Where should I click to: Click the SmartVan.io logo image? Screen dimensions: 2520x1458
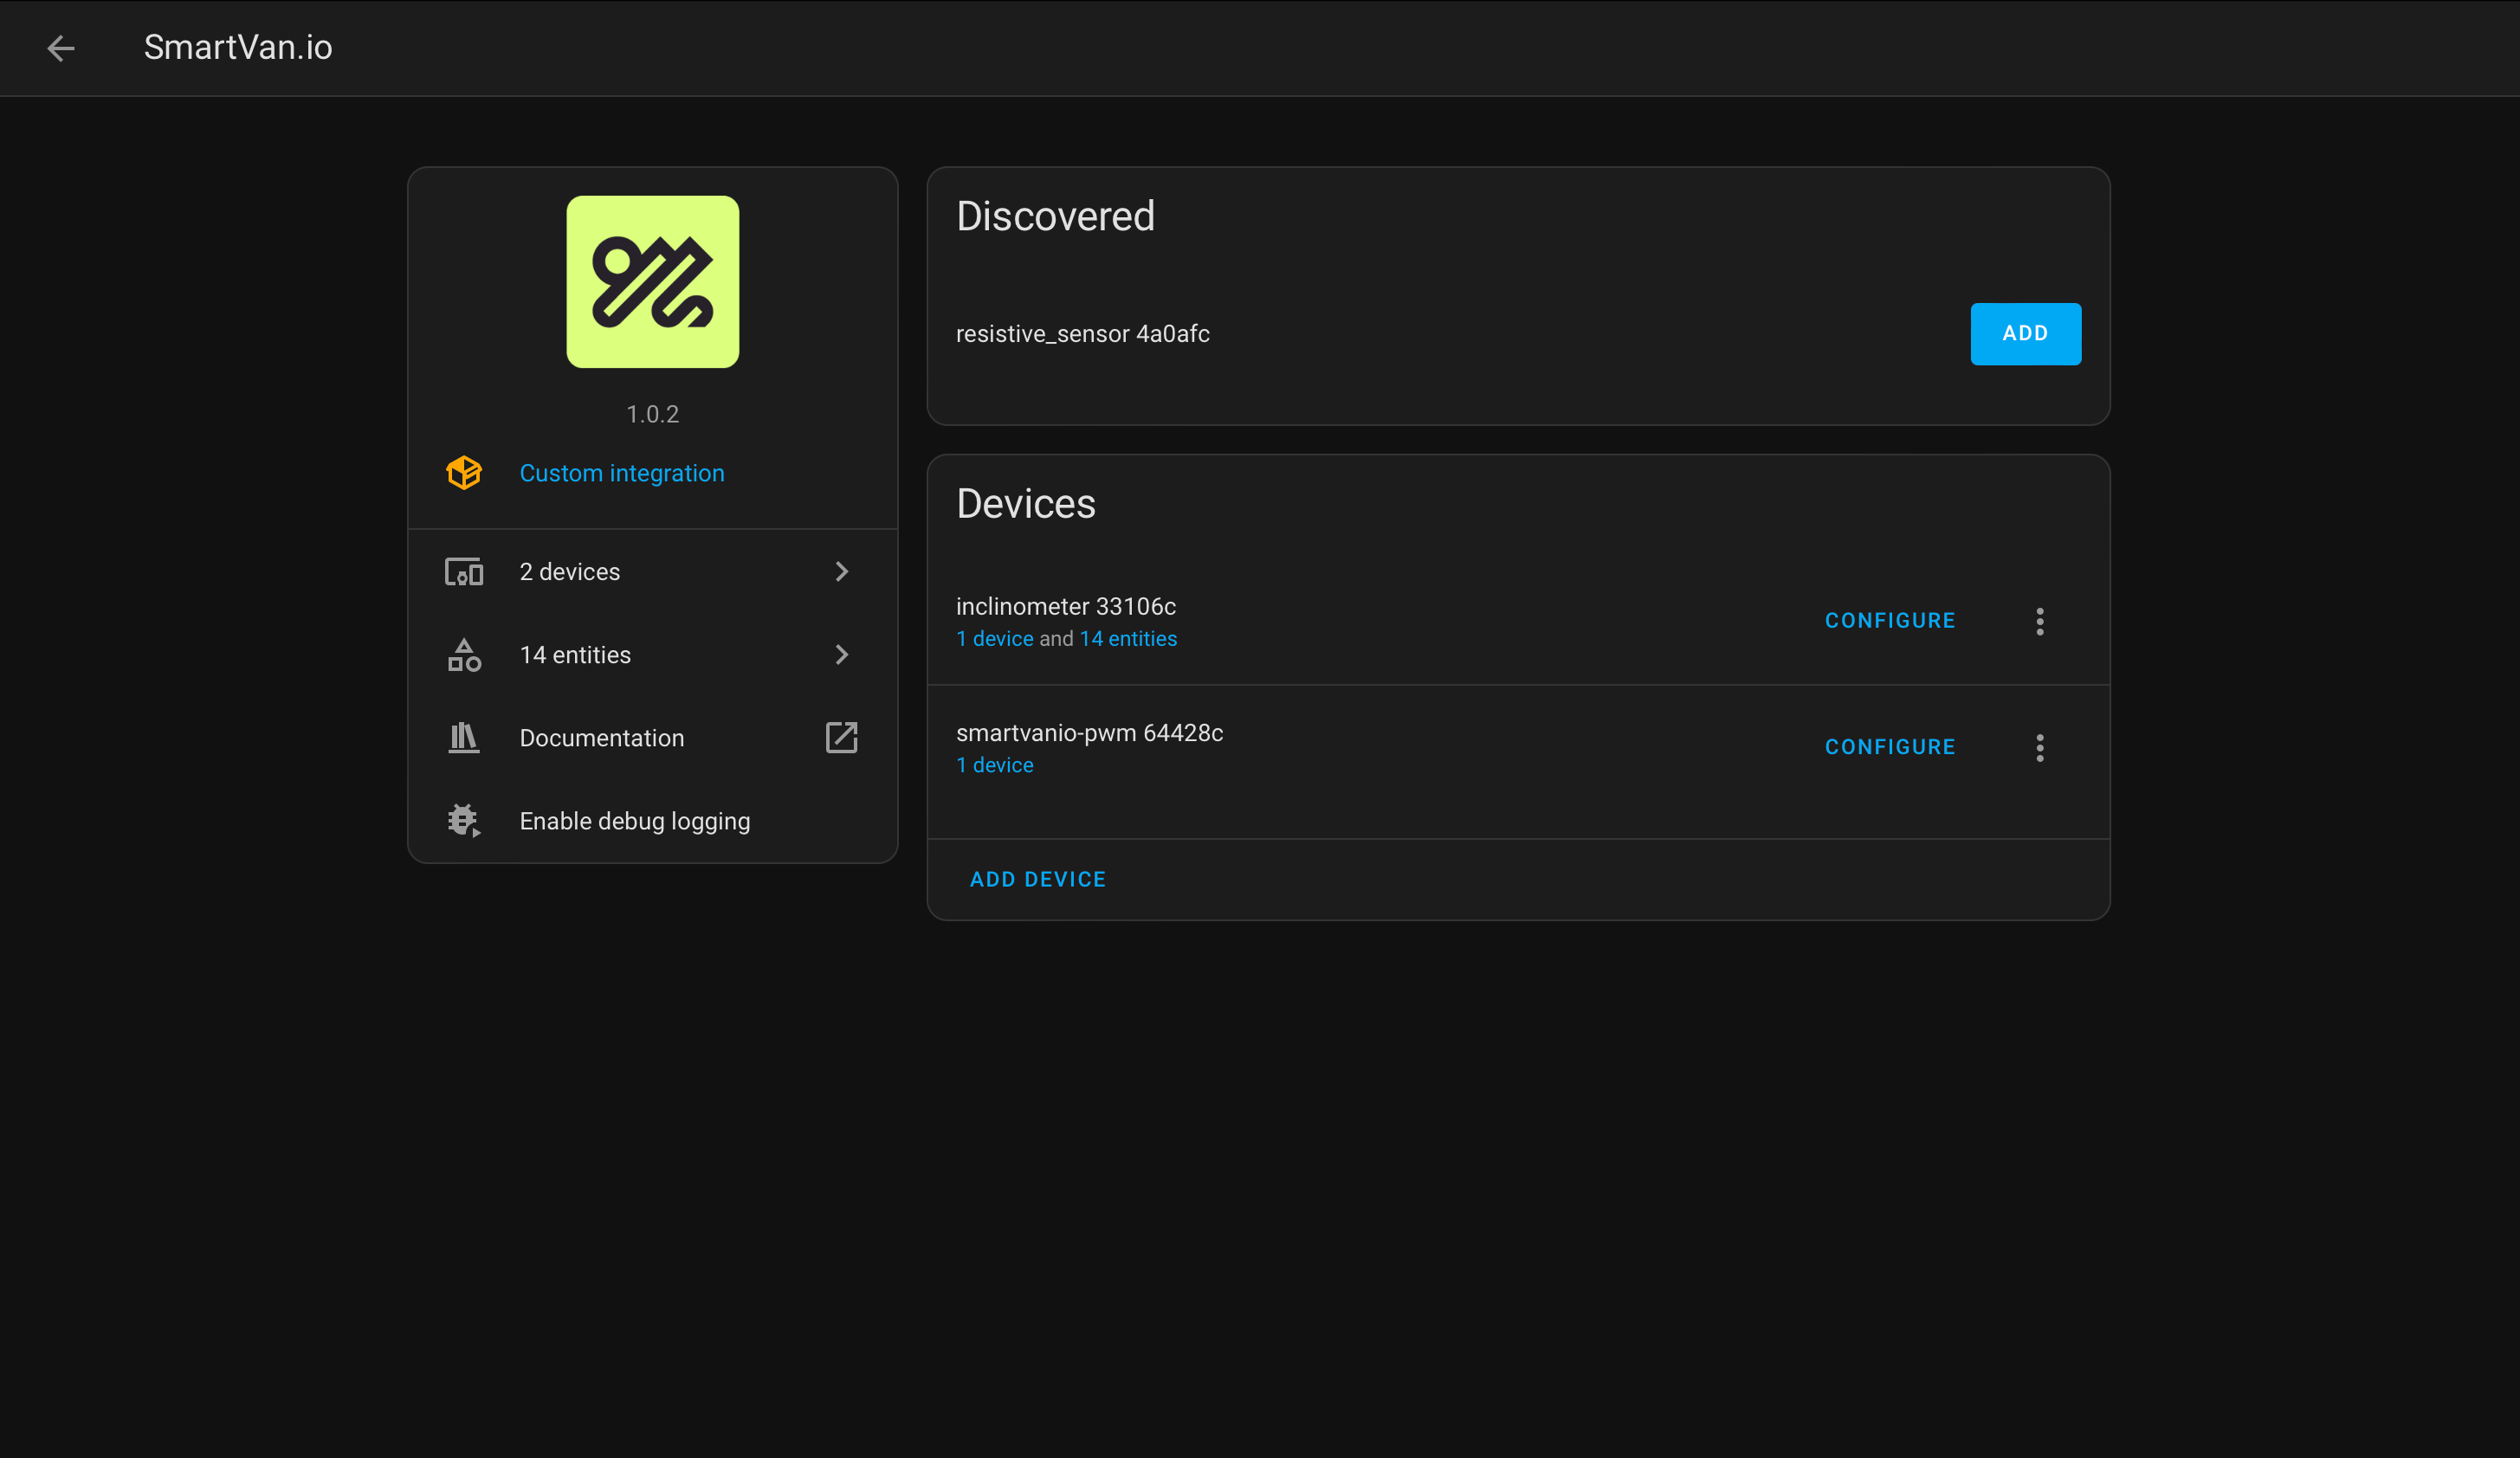[x=652, y=282]
